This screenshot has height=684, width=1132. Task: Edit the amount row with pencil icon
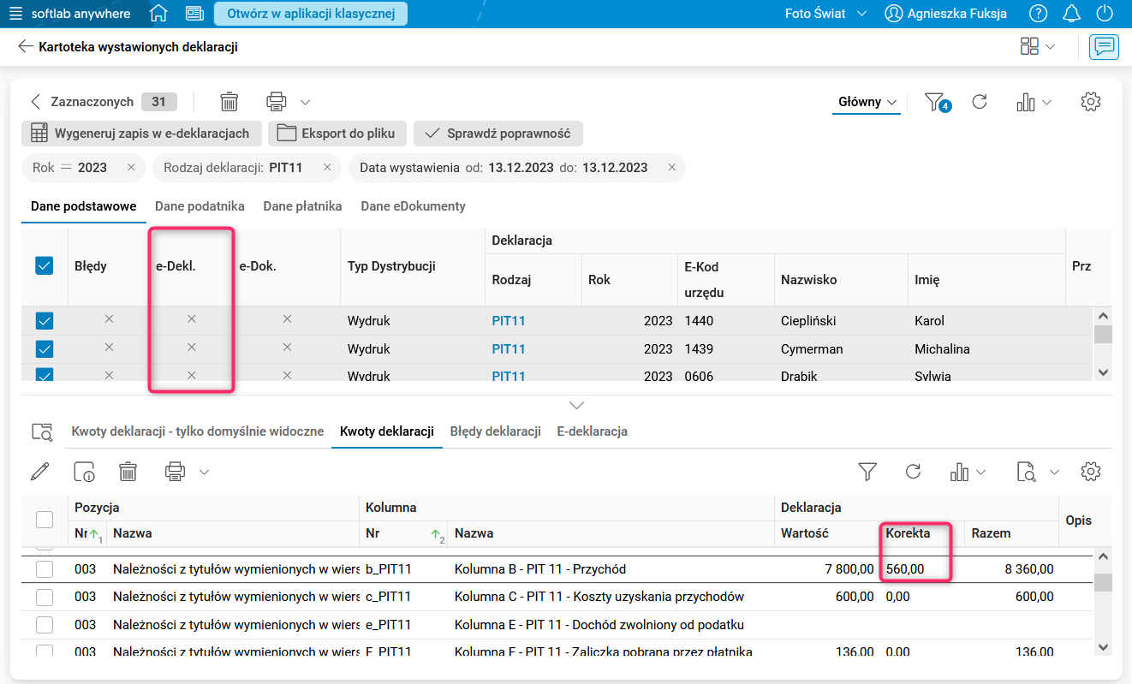(x=39, y=471)
